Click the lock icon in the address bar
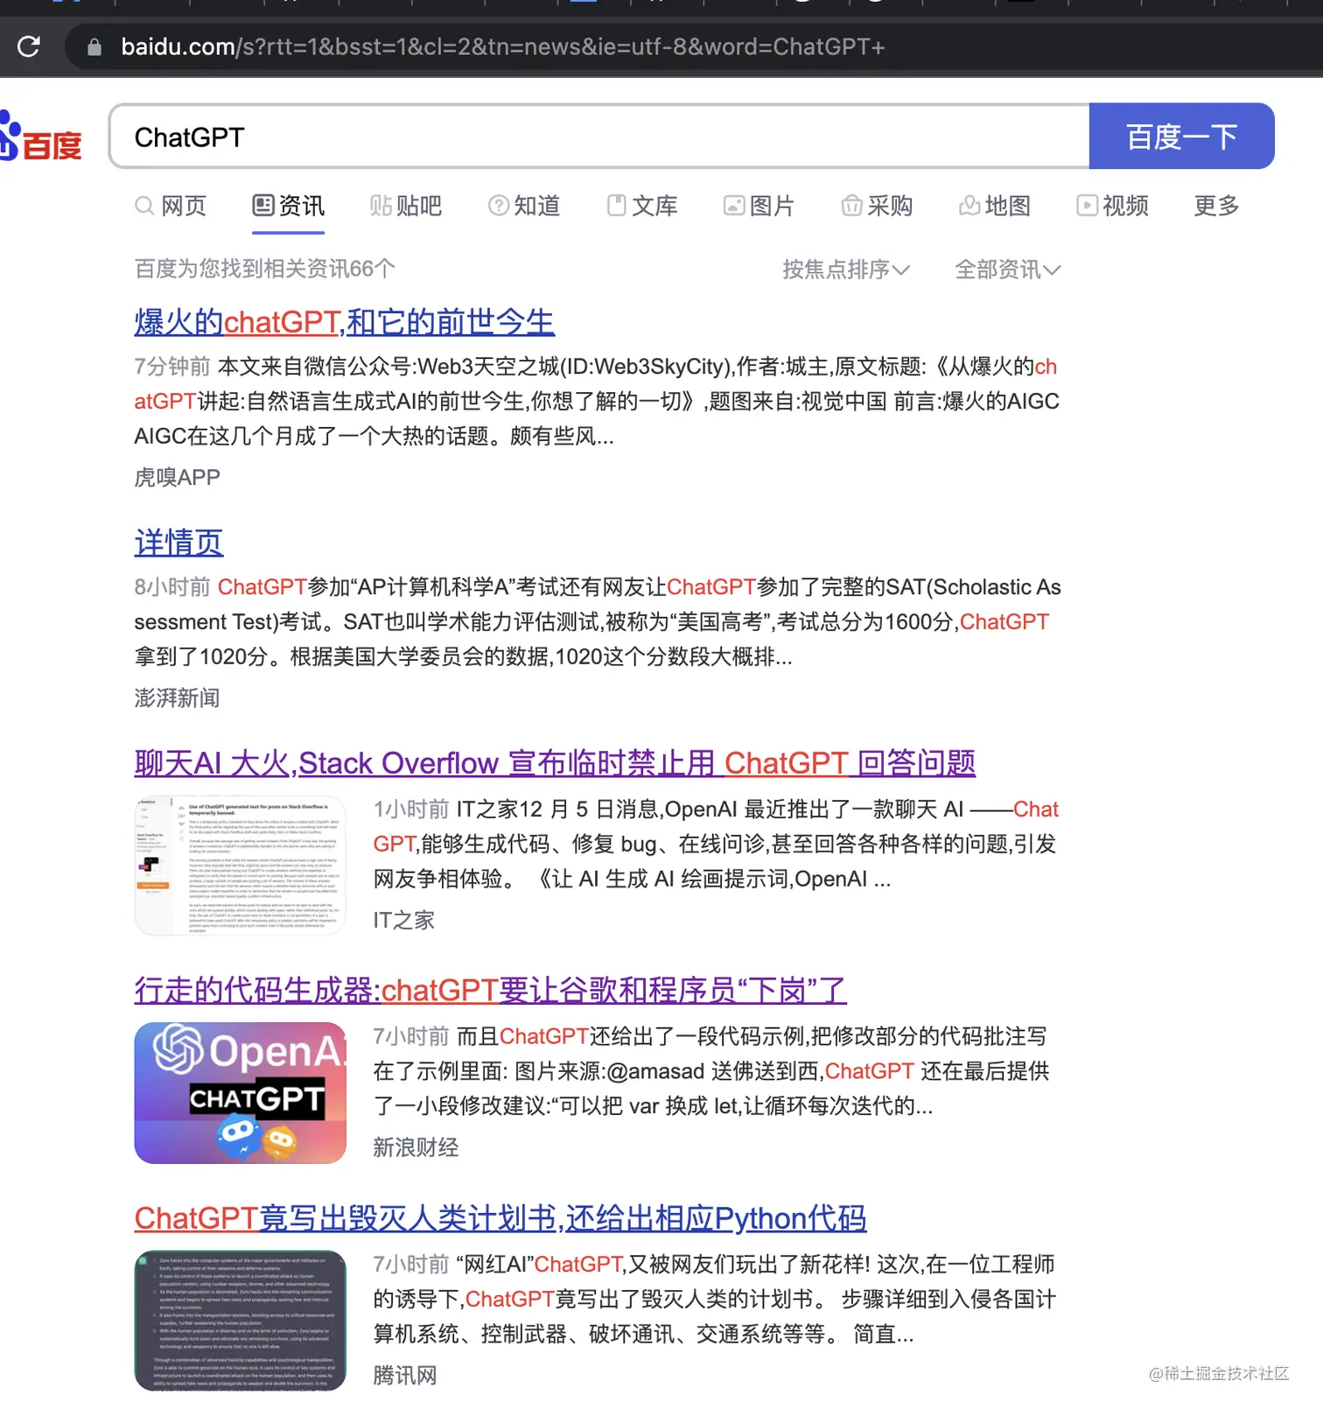Viewport: 1323px width, 1416px height. [94, 46]
